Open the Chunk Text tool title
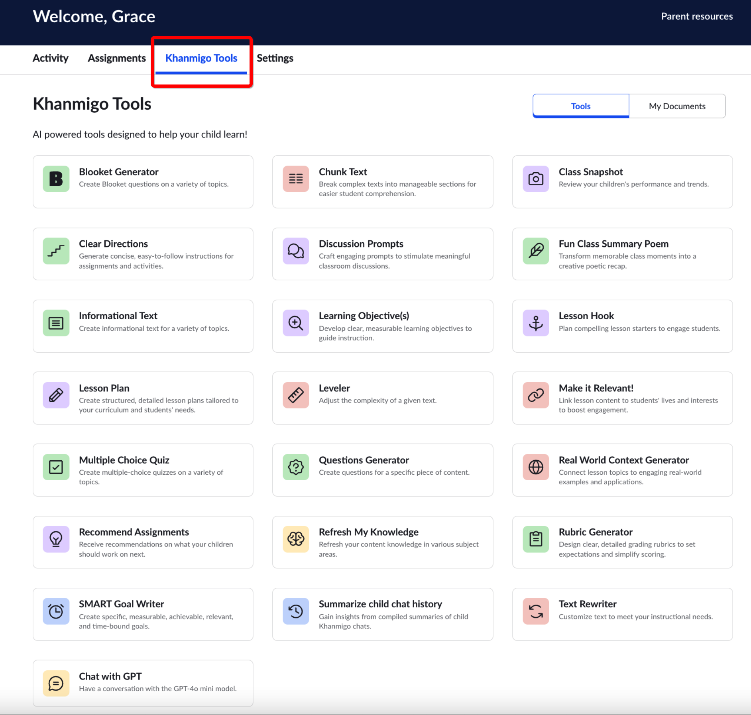Viewport: 751px width, 715px height. click(343, 172)
